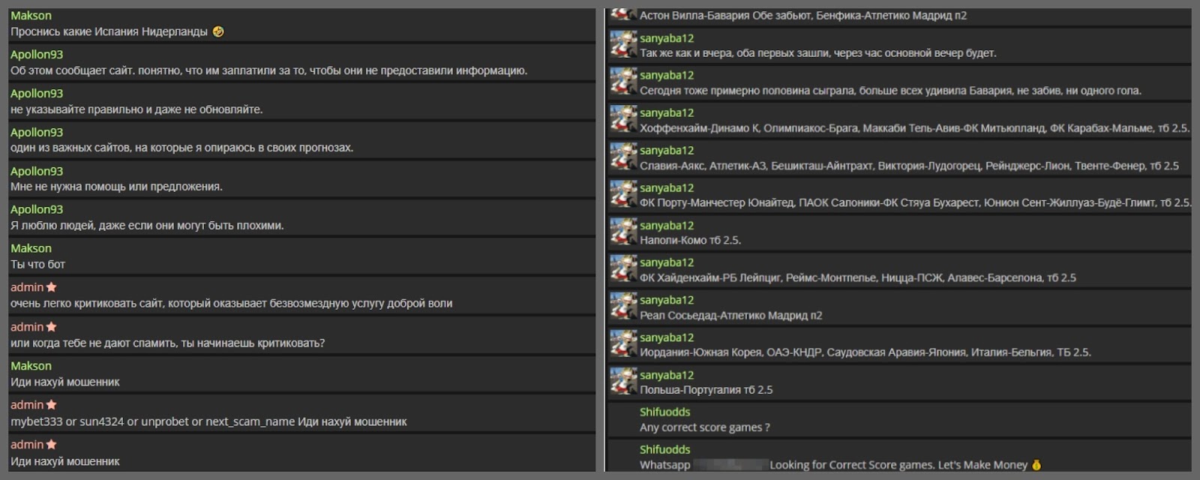1200x480 pixels.
Task: Click the avatar beside Реал Сосьедад message
Action: [x=623, y=307]
